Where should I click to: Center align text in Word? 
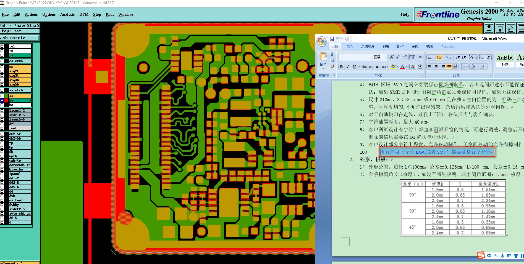click(x=436, y=66)
